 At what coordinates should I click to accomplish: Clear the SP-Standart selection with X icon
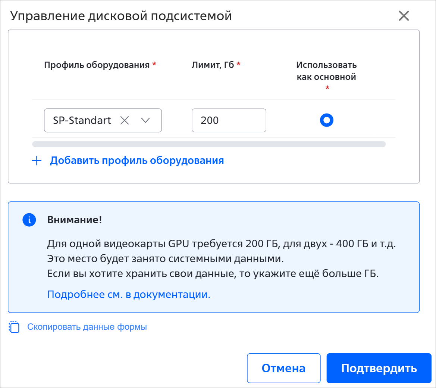click(125, 121)
